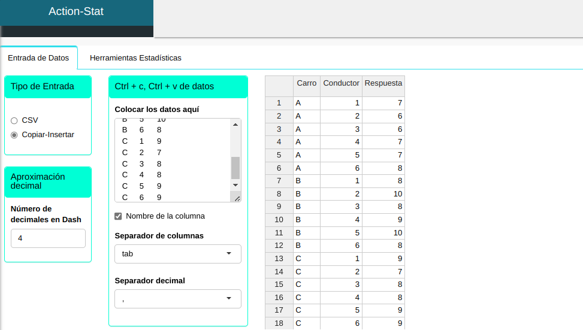This screenshot has height=330, width=583.
Task: Switch to the Herramientas Estadísticas tab
Action: pyautogui.click(x=135, y=58)
